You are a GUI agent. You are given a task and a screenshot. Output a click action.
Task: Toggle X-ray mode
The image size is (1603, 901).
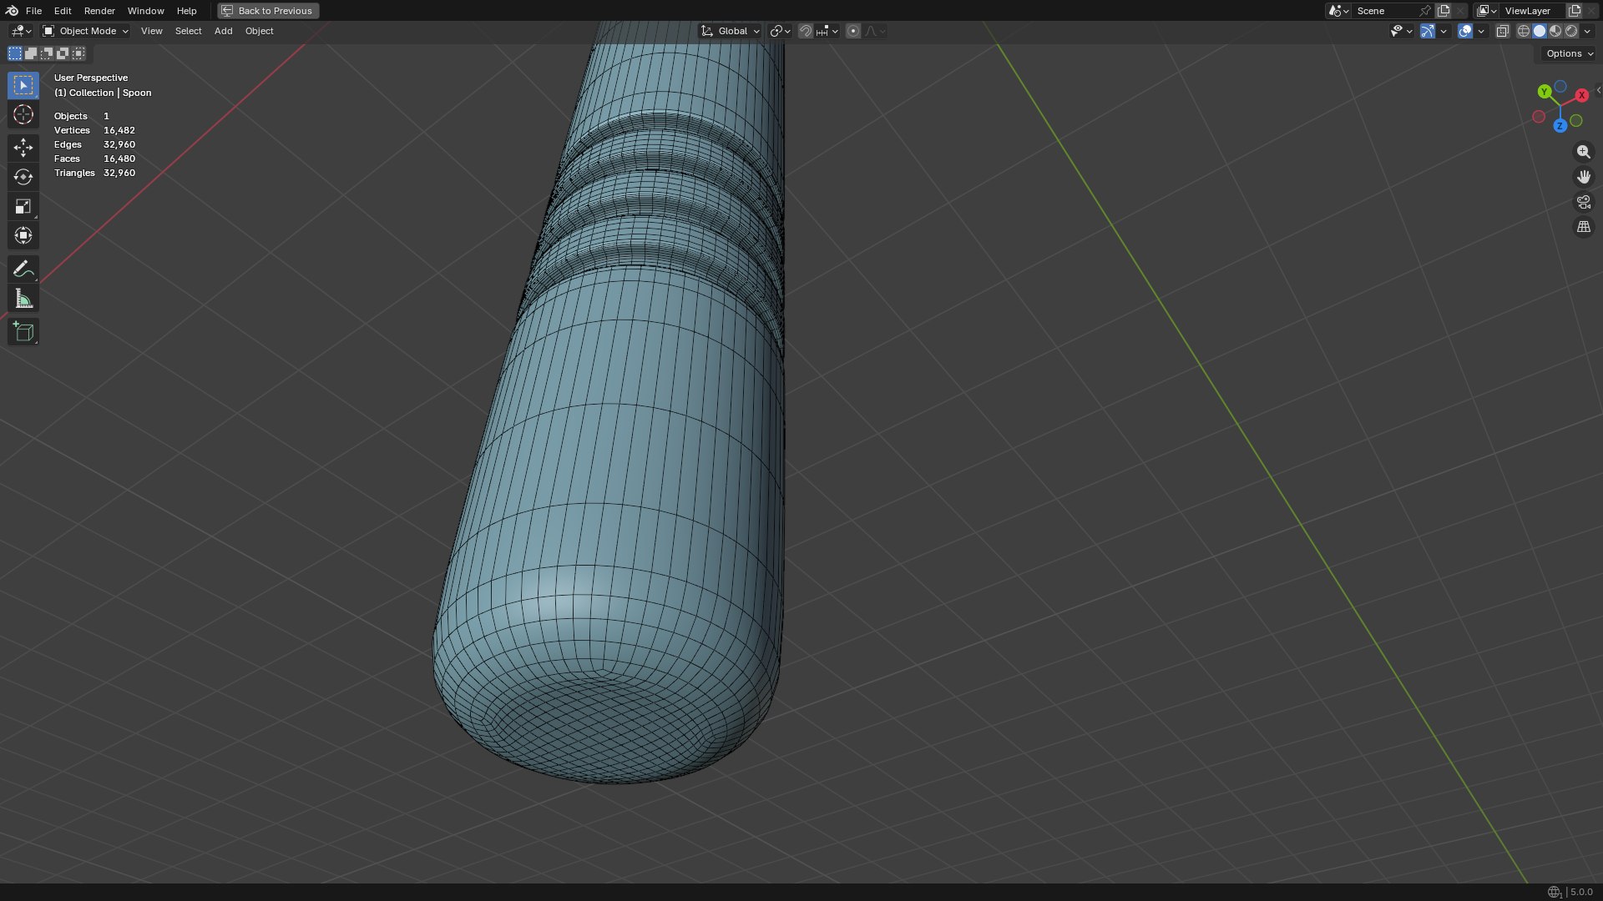pyautogui.click(x=1502, y=31)
